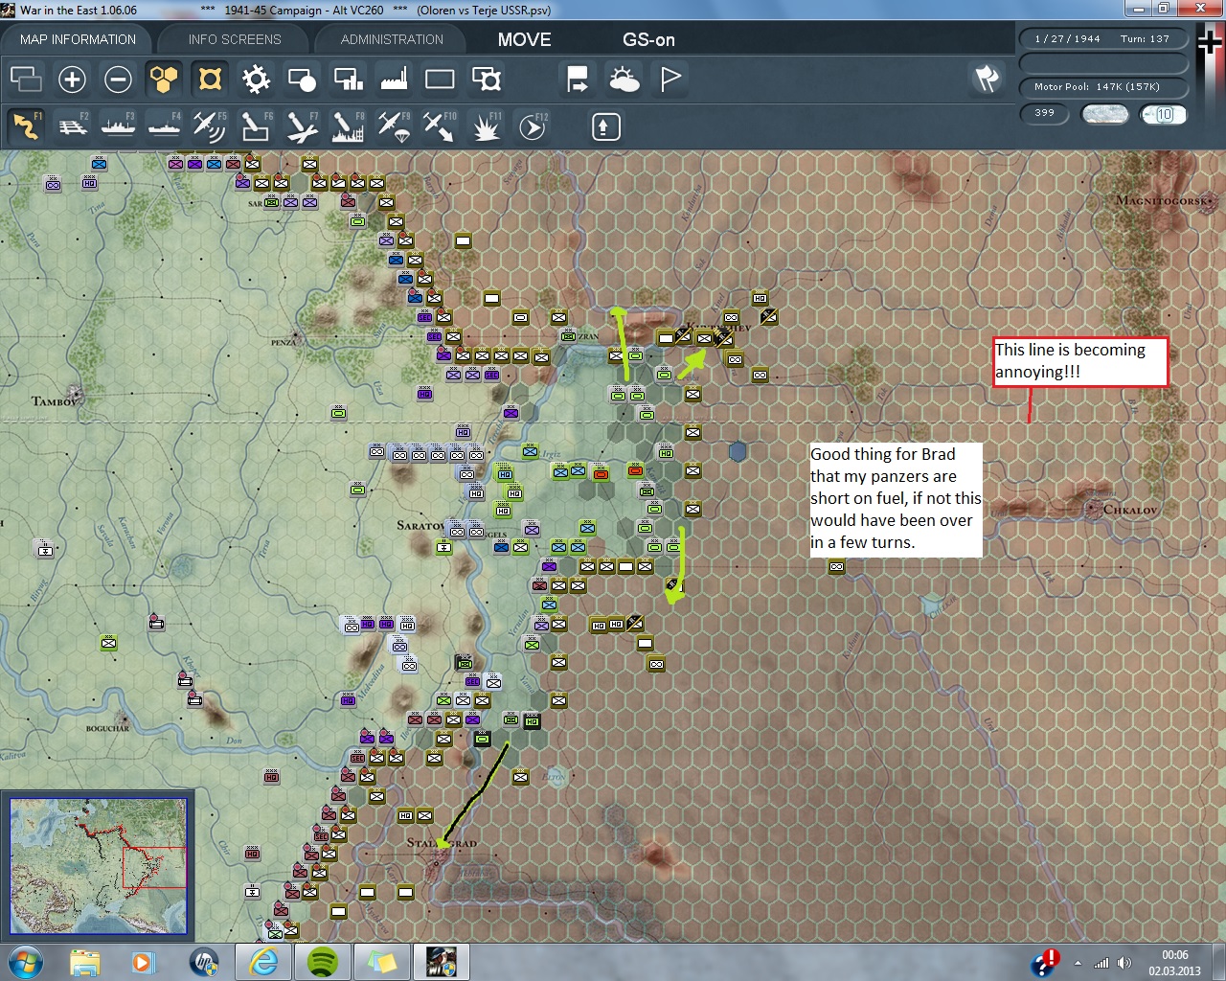Open the MAP INFORMATION tab

pyautogui.click(x=78, y=39)
